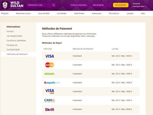Click the Wild Sultan casino logo
This screenshot has width=153, height=115.
click(x=12, y=5)
